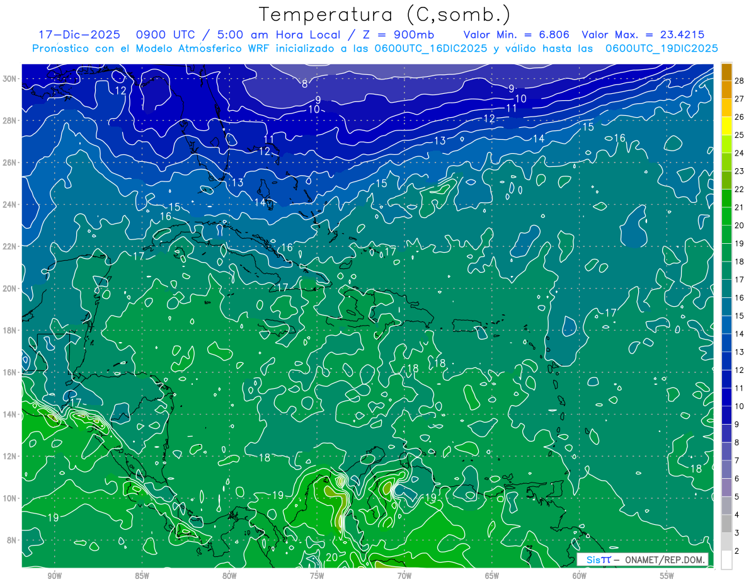Click the 22N latitude axis label
Viewport: 756px width, 584px height.
click(x=10, y=246)
